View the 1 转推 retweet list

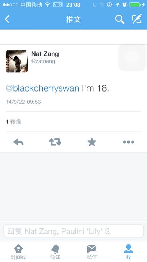click(x=13, y=122)
